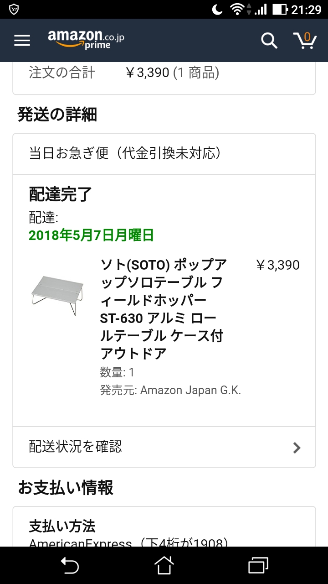Tap the Amazon.co.jp Prime logo
Image resolution: width=328 pixels, height=584 pixels.
(86, 39)
